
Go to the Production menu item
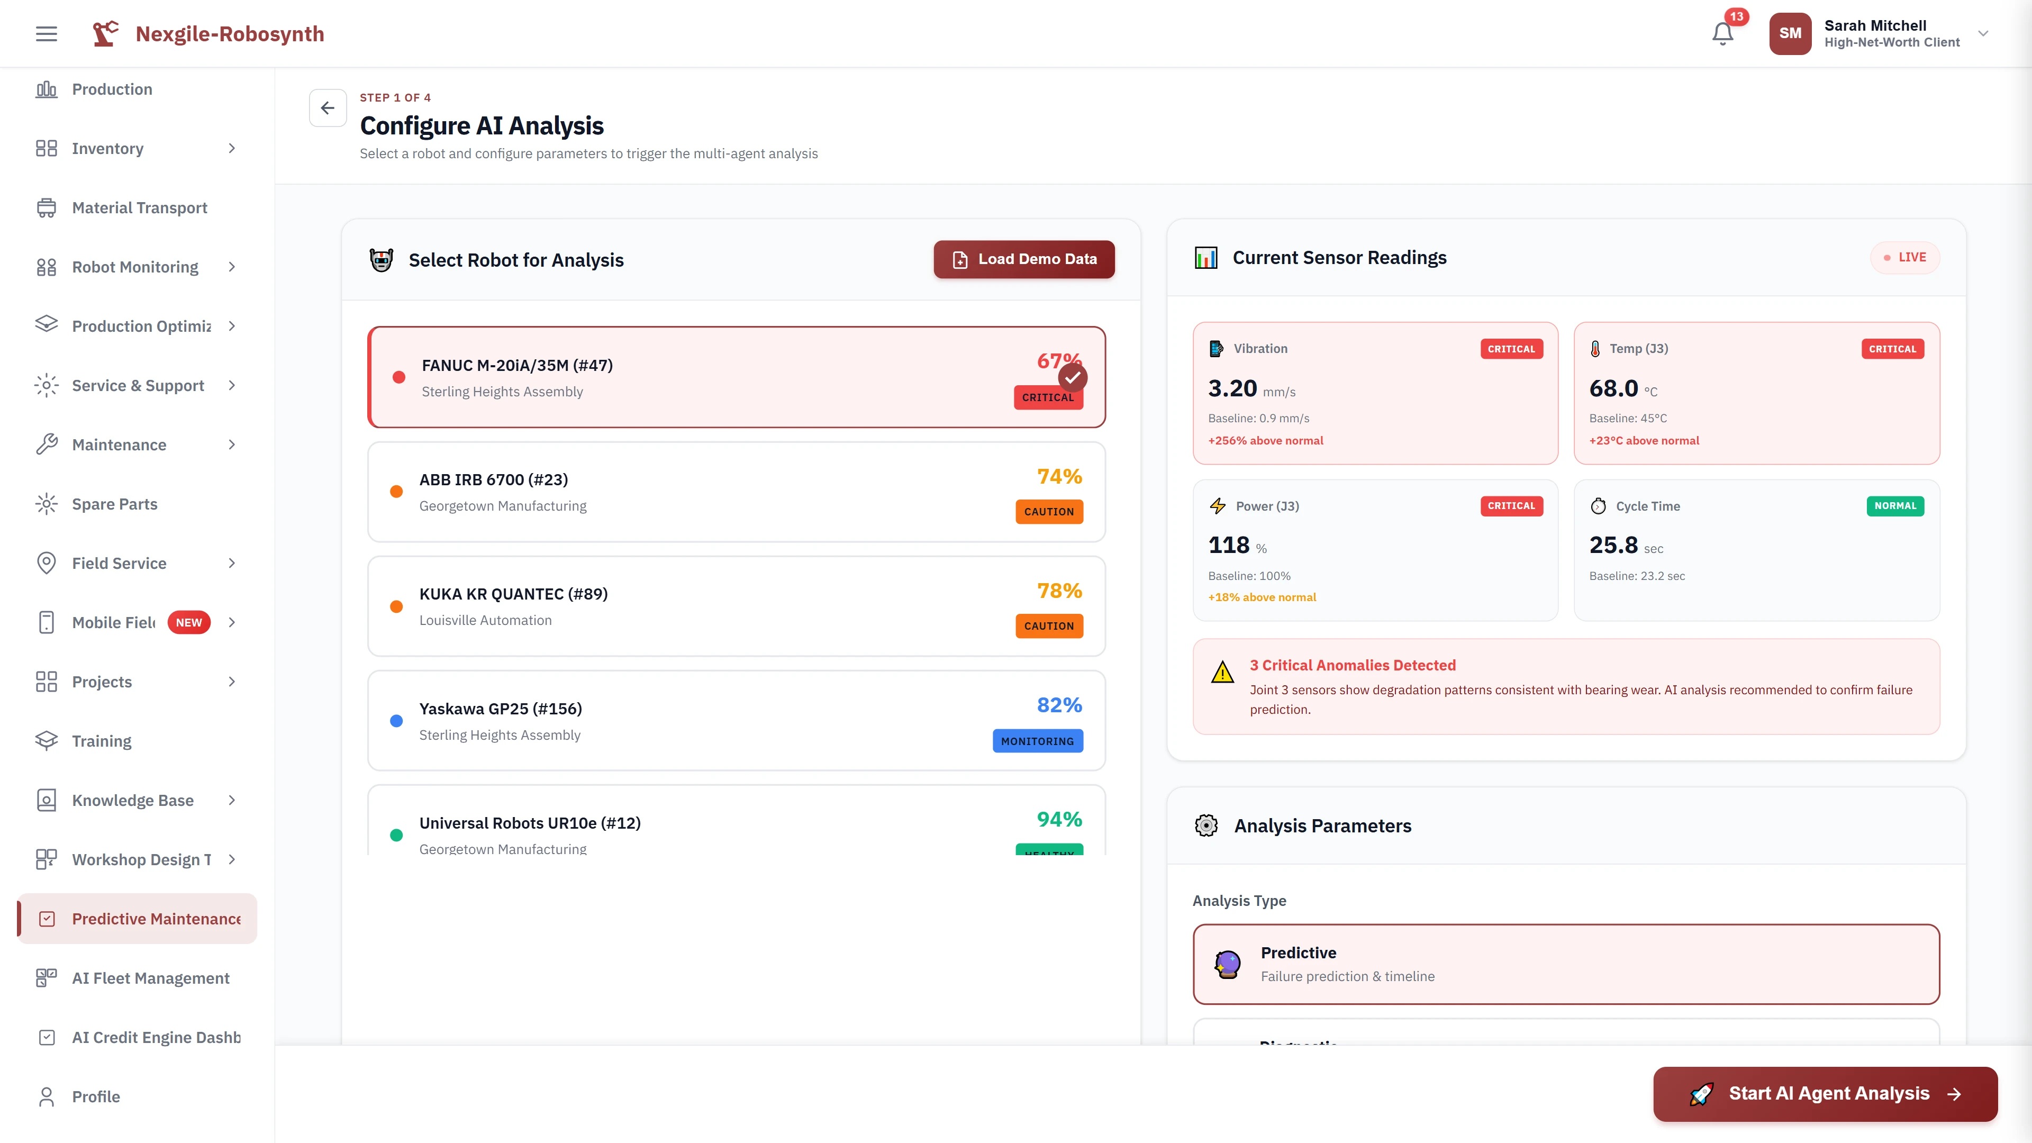112,89
